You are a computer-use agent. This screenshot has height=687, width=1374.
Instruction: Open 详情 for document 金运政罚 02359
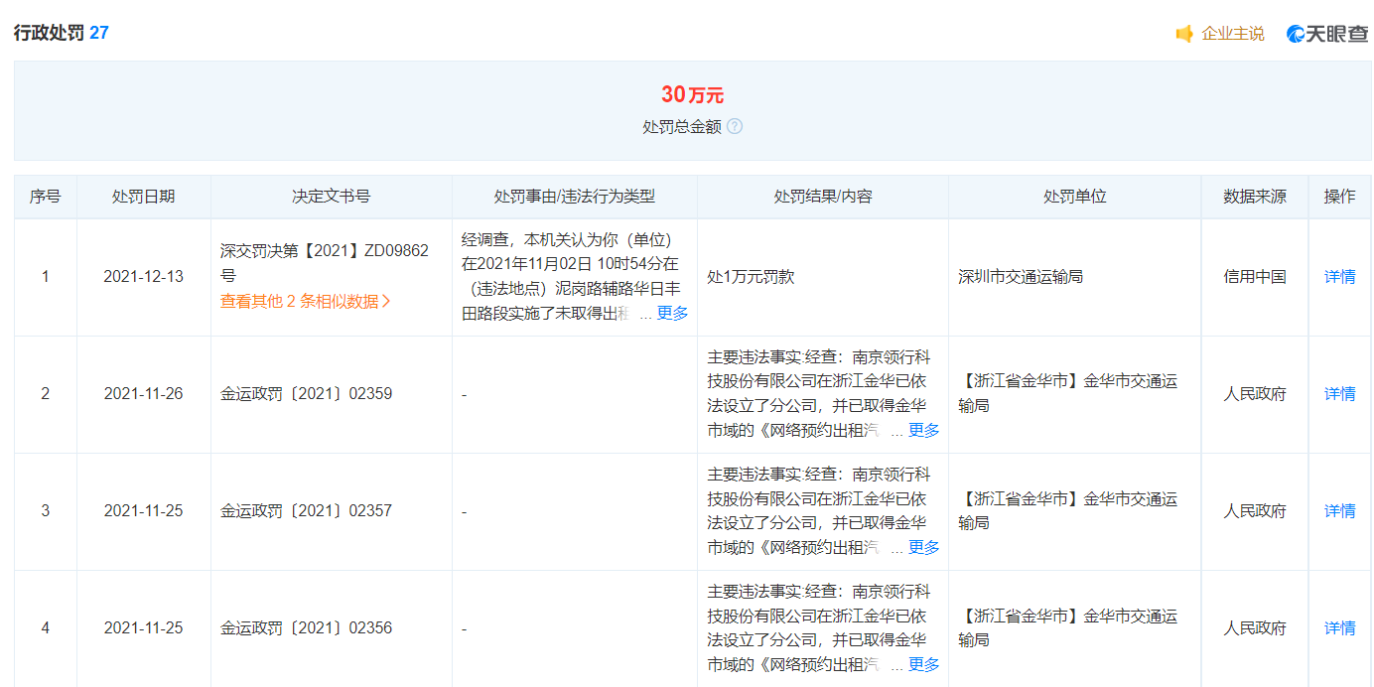coord(1339,394)
